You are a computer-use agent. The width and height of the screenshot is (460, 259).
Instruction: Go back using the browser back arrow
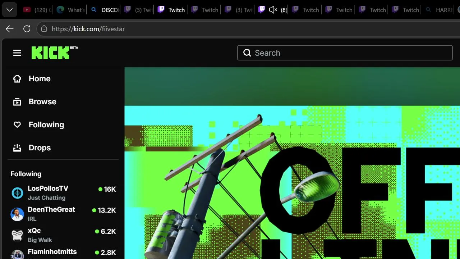coord(10,29)
